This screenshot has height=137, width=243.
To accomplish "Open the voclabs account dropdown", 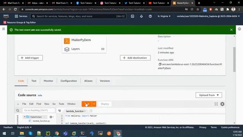I will point(208,16).
